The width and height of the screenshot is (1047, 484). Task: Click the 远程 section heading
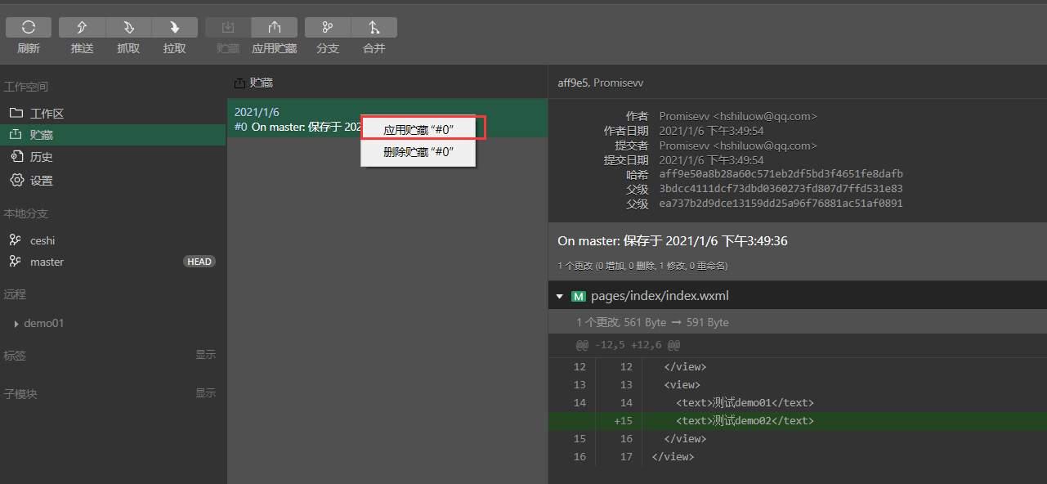tap(15, 294)
